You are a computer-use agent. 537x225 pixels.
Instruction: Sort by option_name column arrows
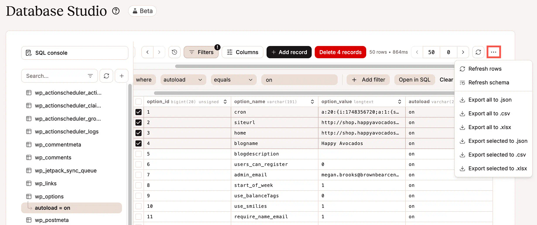click(313, 102)
